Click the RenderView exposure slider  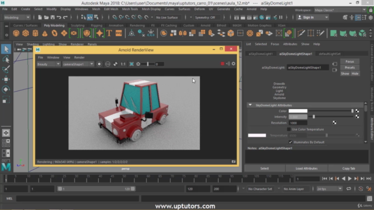click(147, 64)
